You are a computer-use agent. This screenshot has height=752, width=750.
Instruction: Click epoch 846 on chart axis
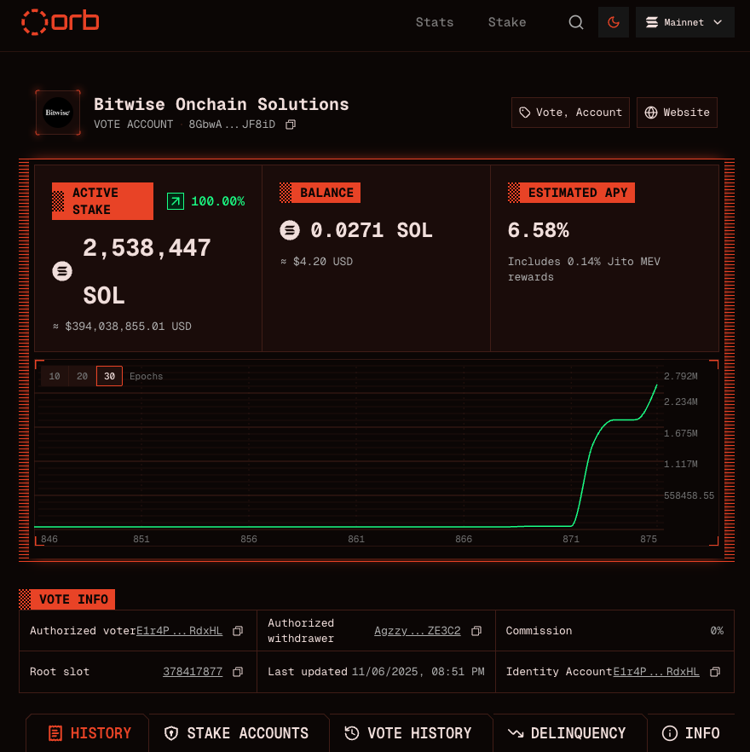(49, 539)
